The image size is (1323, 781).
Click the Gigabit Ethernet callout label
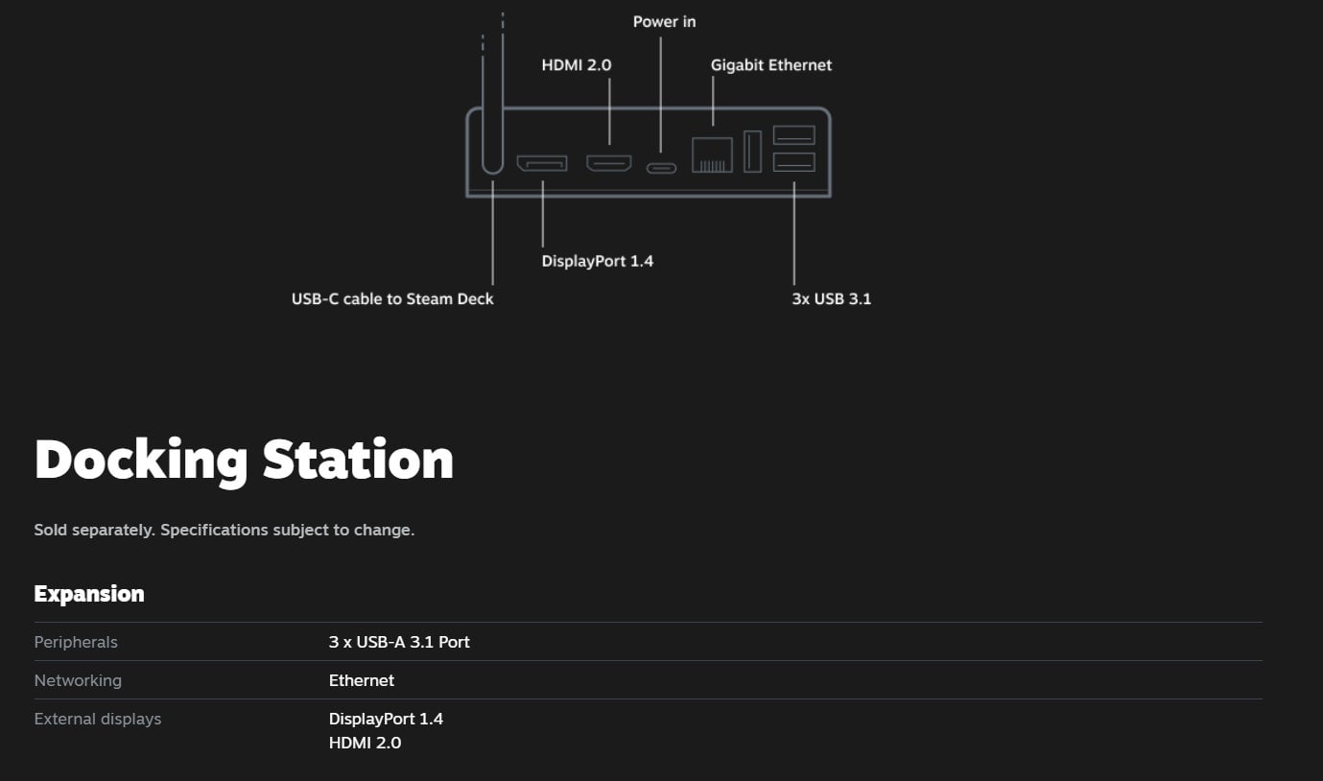(x=769, y=65)
